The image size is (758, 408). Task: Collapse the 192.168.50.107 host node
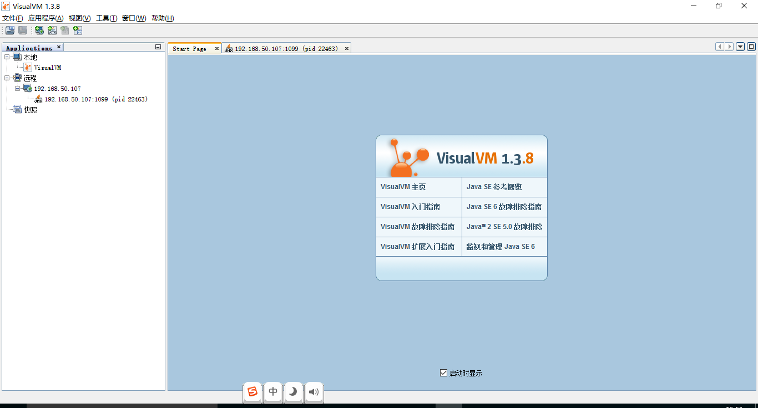[x=17, y=88]
